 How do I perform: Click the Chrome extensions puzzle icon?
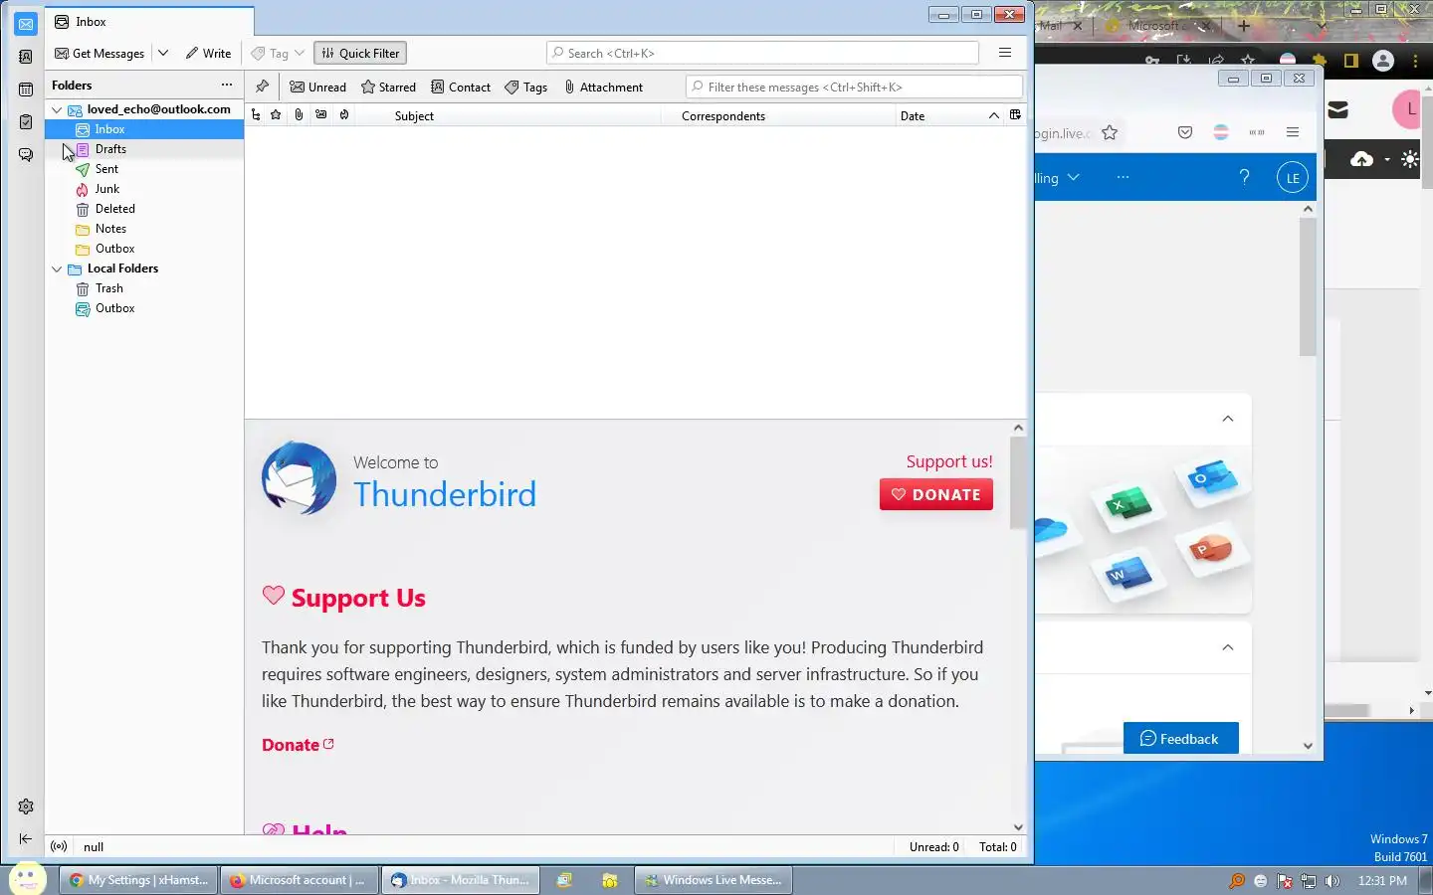[1320, 61]
